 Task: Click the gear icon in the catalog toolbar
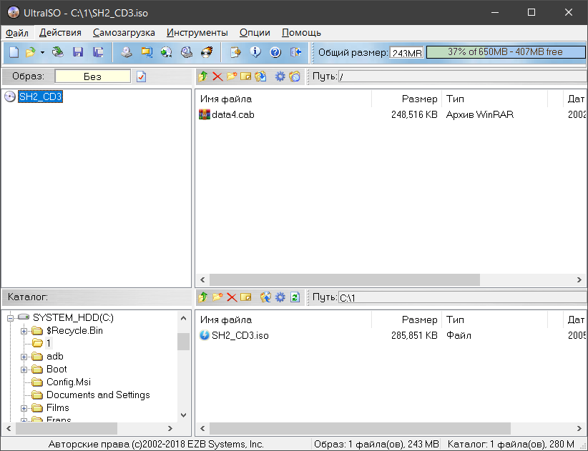tap(280, 297)
